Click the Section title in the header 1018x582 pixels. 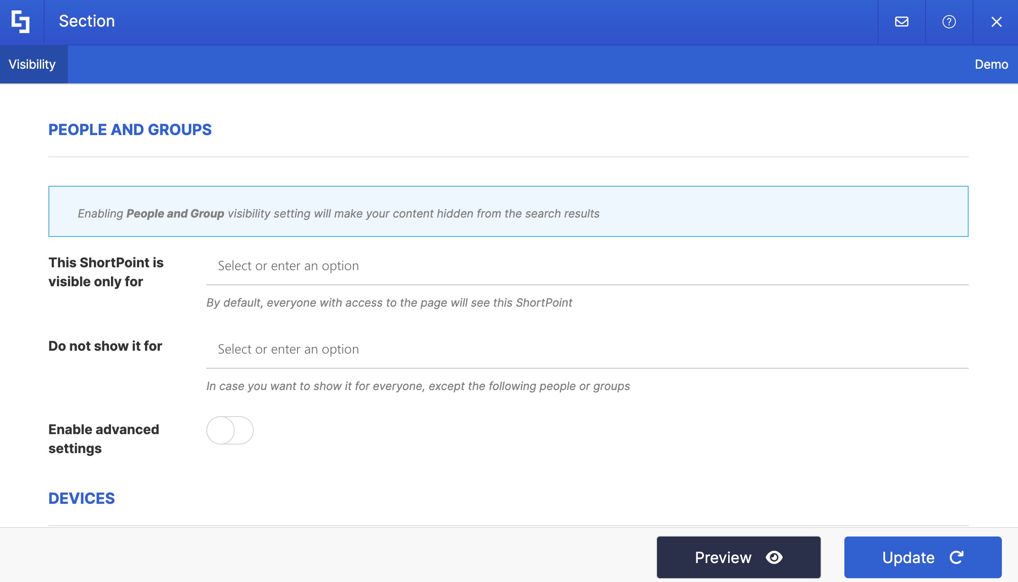point(87,21)
